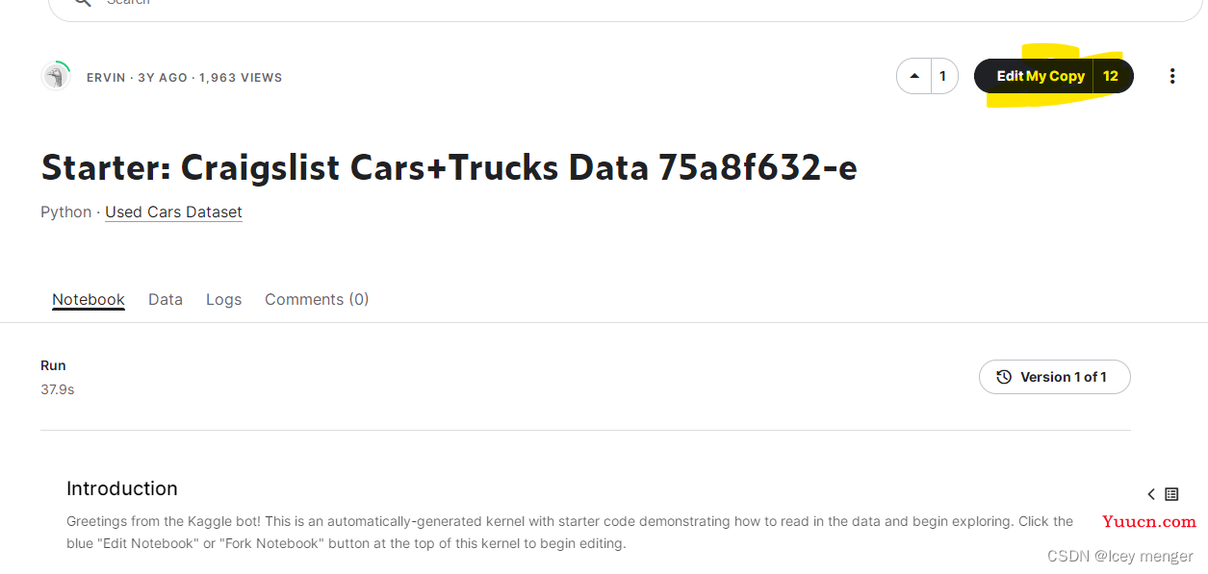
Task: View the 12 forks count
Action: [1112, 76]
